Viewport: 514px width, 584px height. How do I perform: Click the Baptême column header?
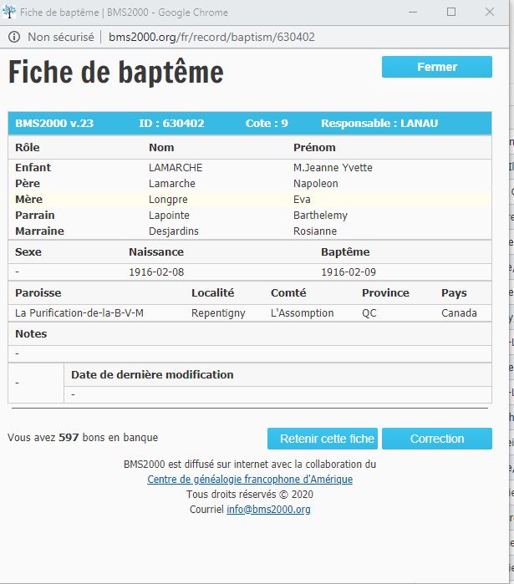(345, 252)
